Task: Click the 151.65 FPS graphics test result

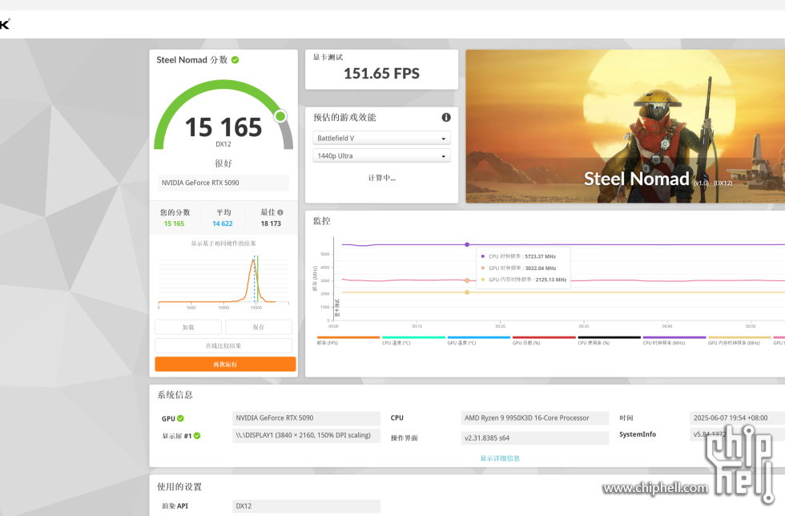Action: click(381, 74)
